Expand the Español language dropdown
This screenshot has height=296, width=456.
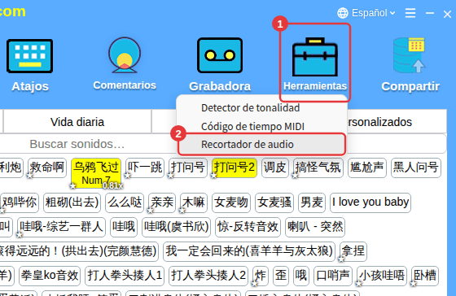coord(366,13)
